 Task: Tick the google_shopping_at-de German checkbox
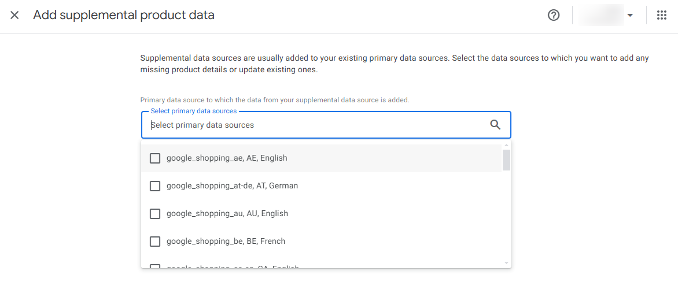pyautogui.click(x=155, y=186)
